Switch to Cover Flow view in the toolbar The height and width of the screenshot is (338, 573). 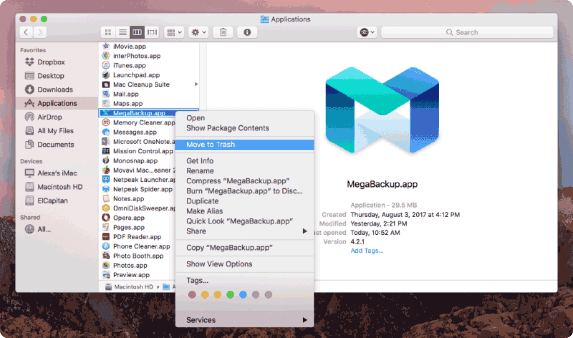152,32
